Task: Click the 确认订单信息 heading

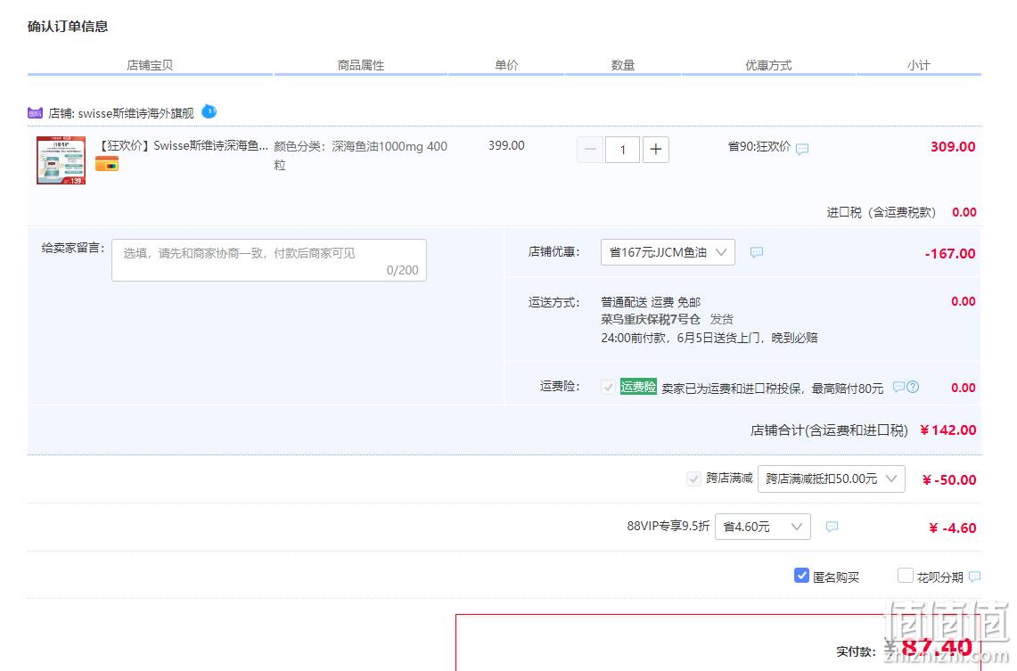Action: (x=68, y=27)
